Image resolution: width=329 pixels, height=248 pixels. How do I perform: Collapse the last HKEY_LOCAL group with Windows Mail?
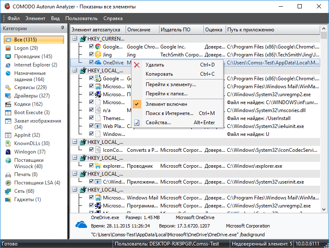coord(75,189)
